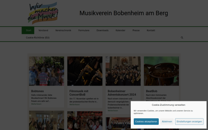Click 'Cookie-Zustimmung verwalten' dialog title
The height and width of the screenshot is (130, 208).
168,105
